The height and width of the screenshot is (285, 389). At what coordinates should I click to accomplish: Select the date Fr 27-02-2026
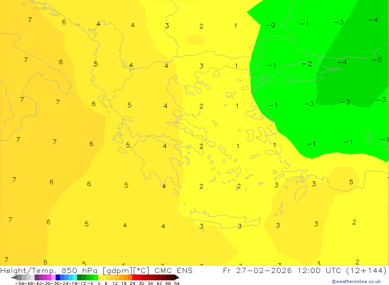[257, 271]
